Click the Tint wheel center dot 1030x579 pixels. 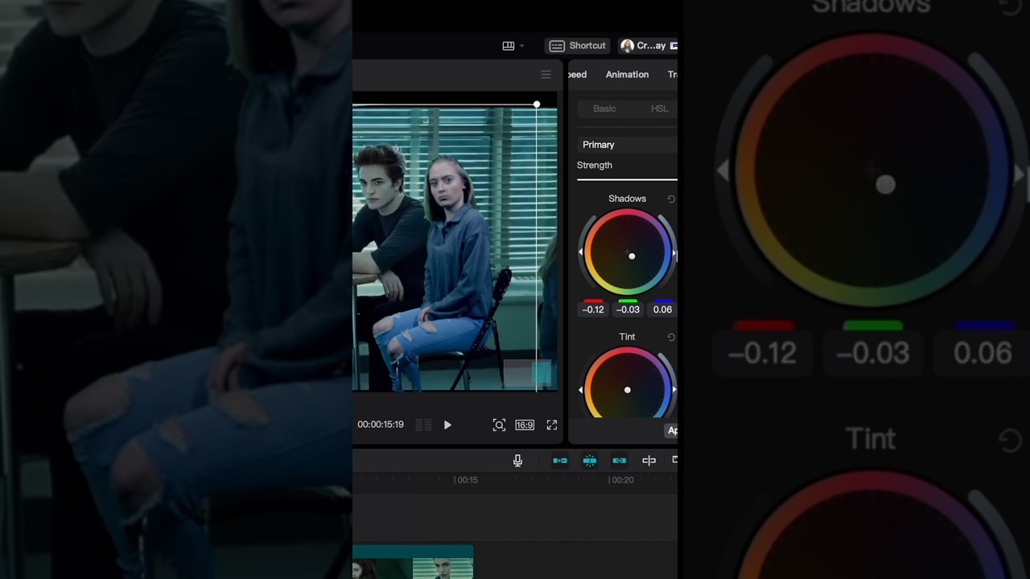pos(628,390)
